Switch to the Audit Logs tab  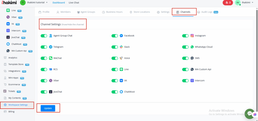pos(207,12)
